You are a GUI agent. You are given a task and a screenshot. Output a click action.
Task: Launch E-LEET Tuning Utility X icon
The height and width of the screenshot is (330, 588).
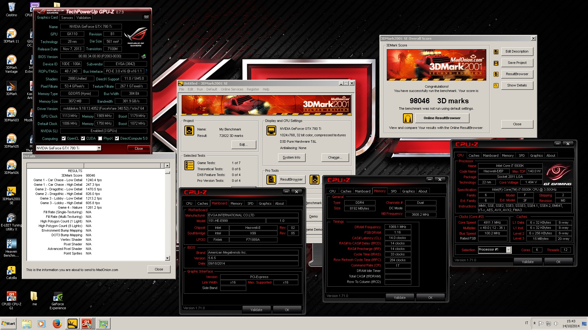point(11,222)
